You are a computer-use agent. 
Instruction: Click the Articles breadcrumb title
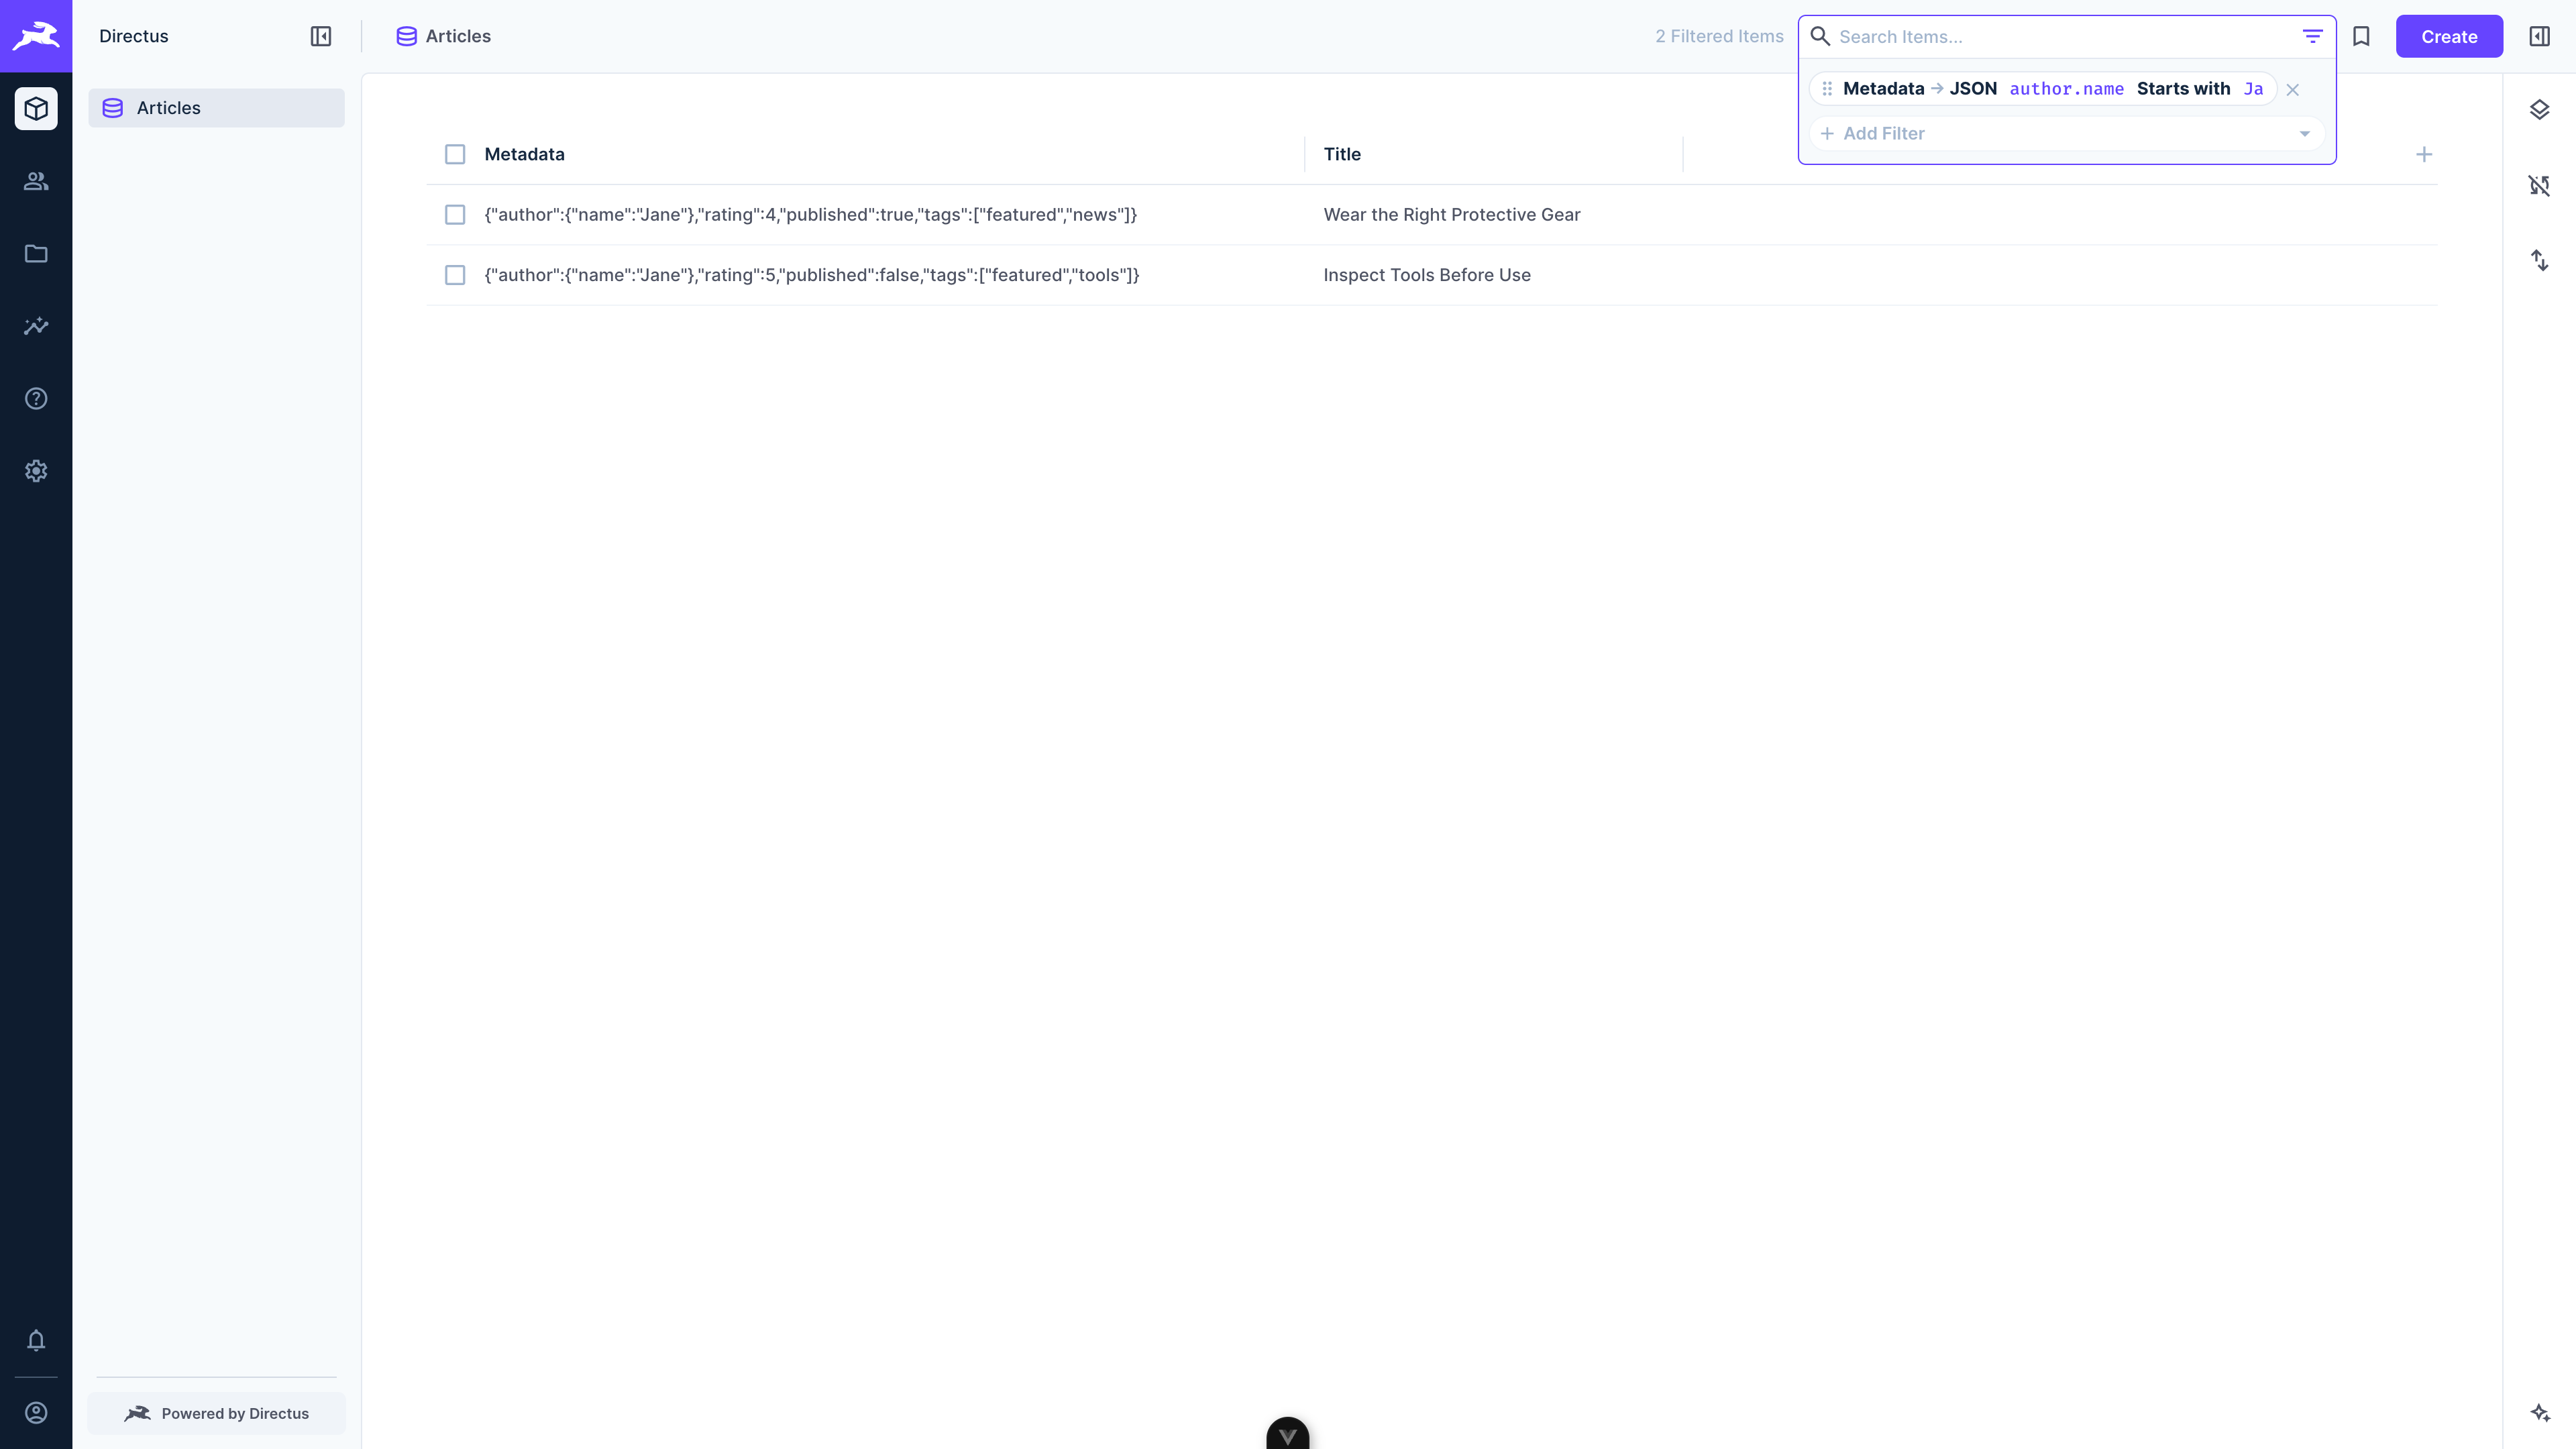(458, 36)
